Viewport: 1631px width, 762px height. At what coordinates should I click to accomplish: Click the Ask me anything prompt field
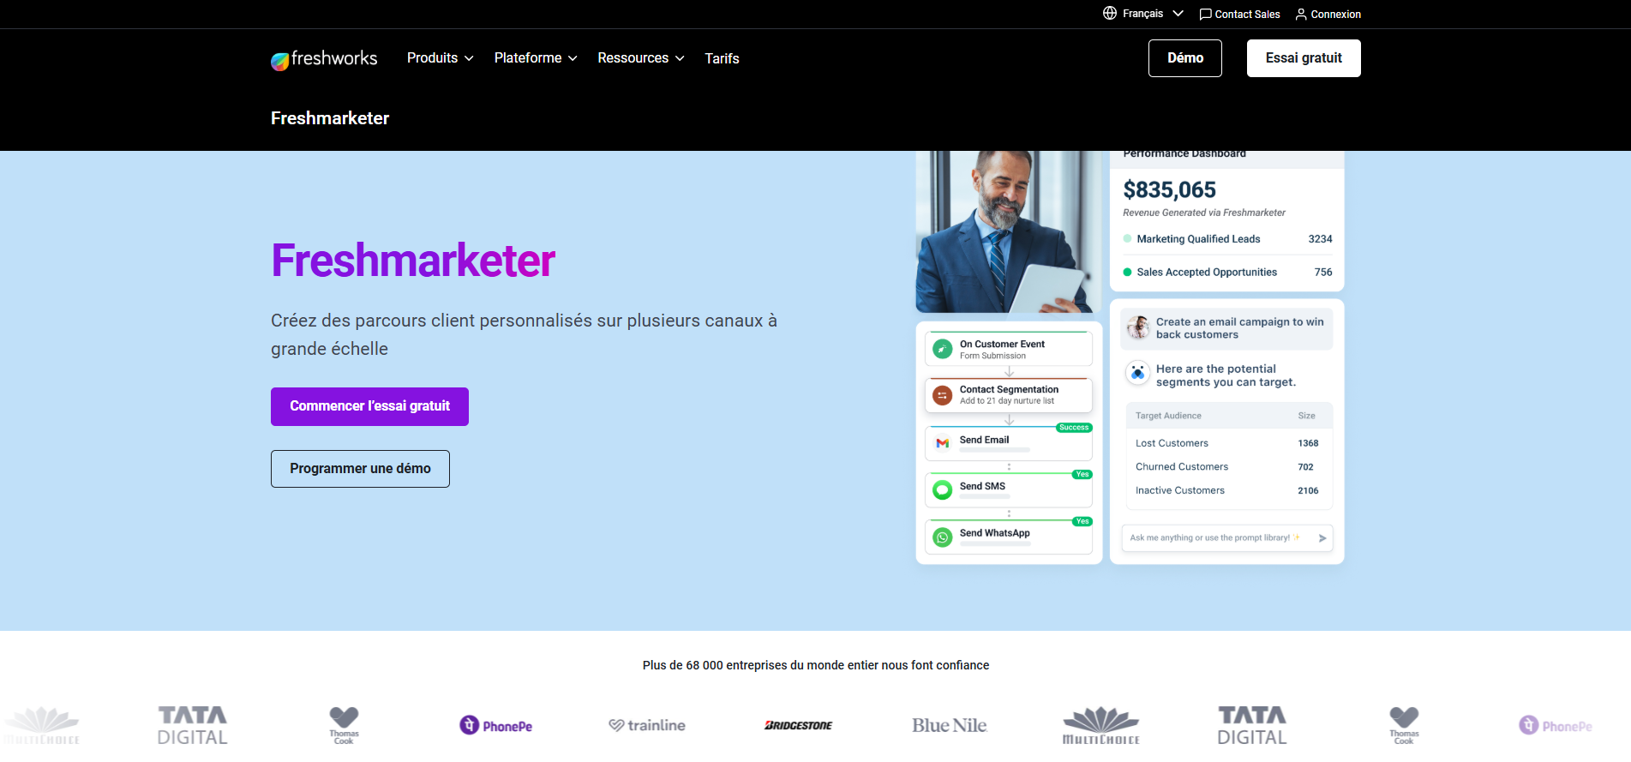[1227, 538]
